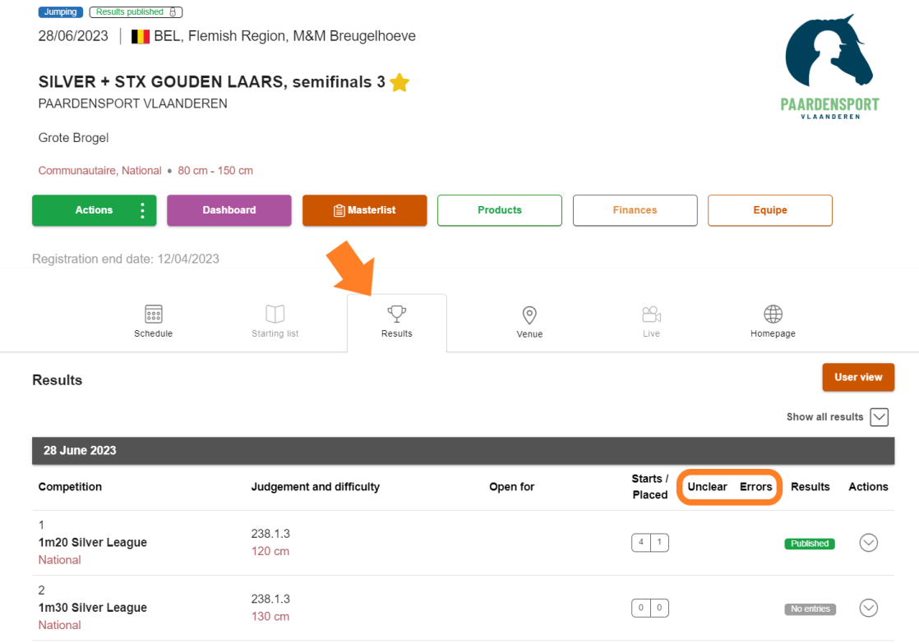Click Judgement and difficulty column header

[316, 487]
